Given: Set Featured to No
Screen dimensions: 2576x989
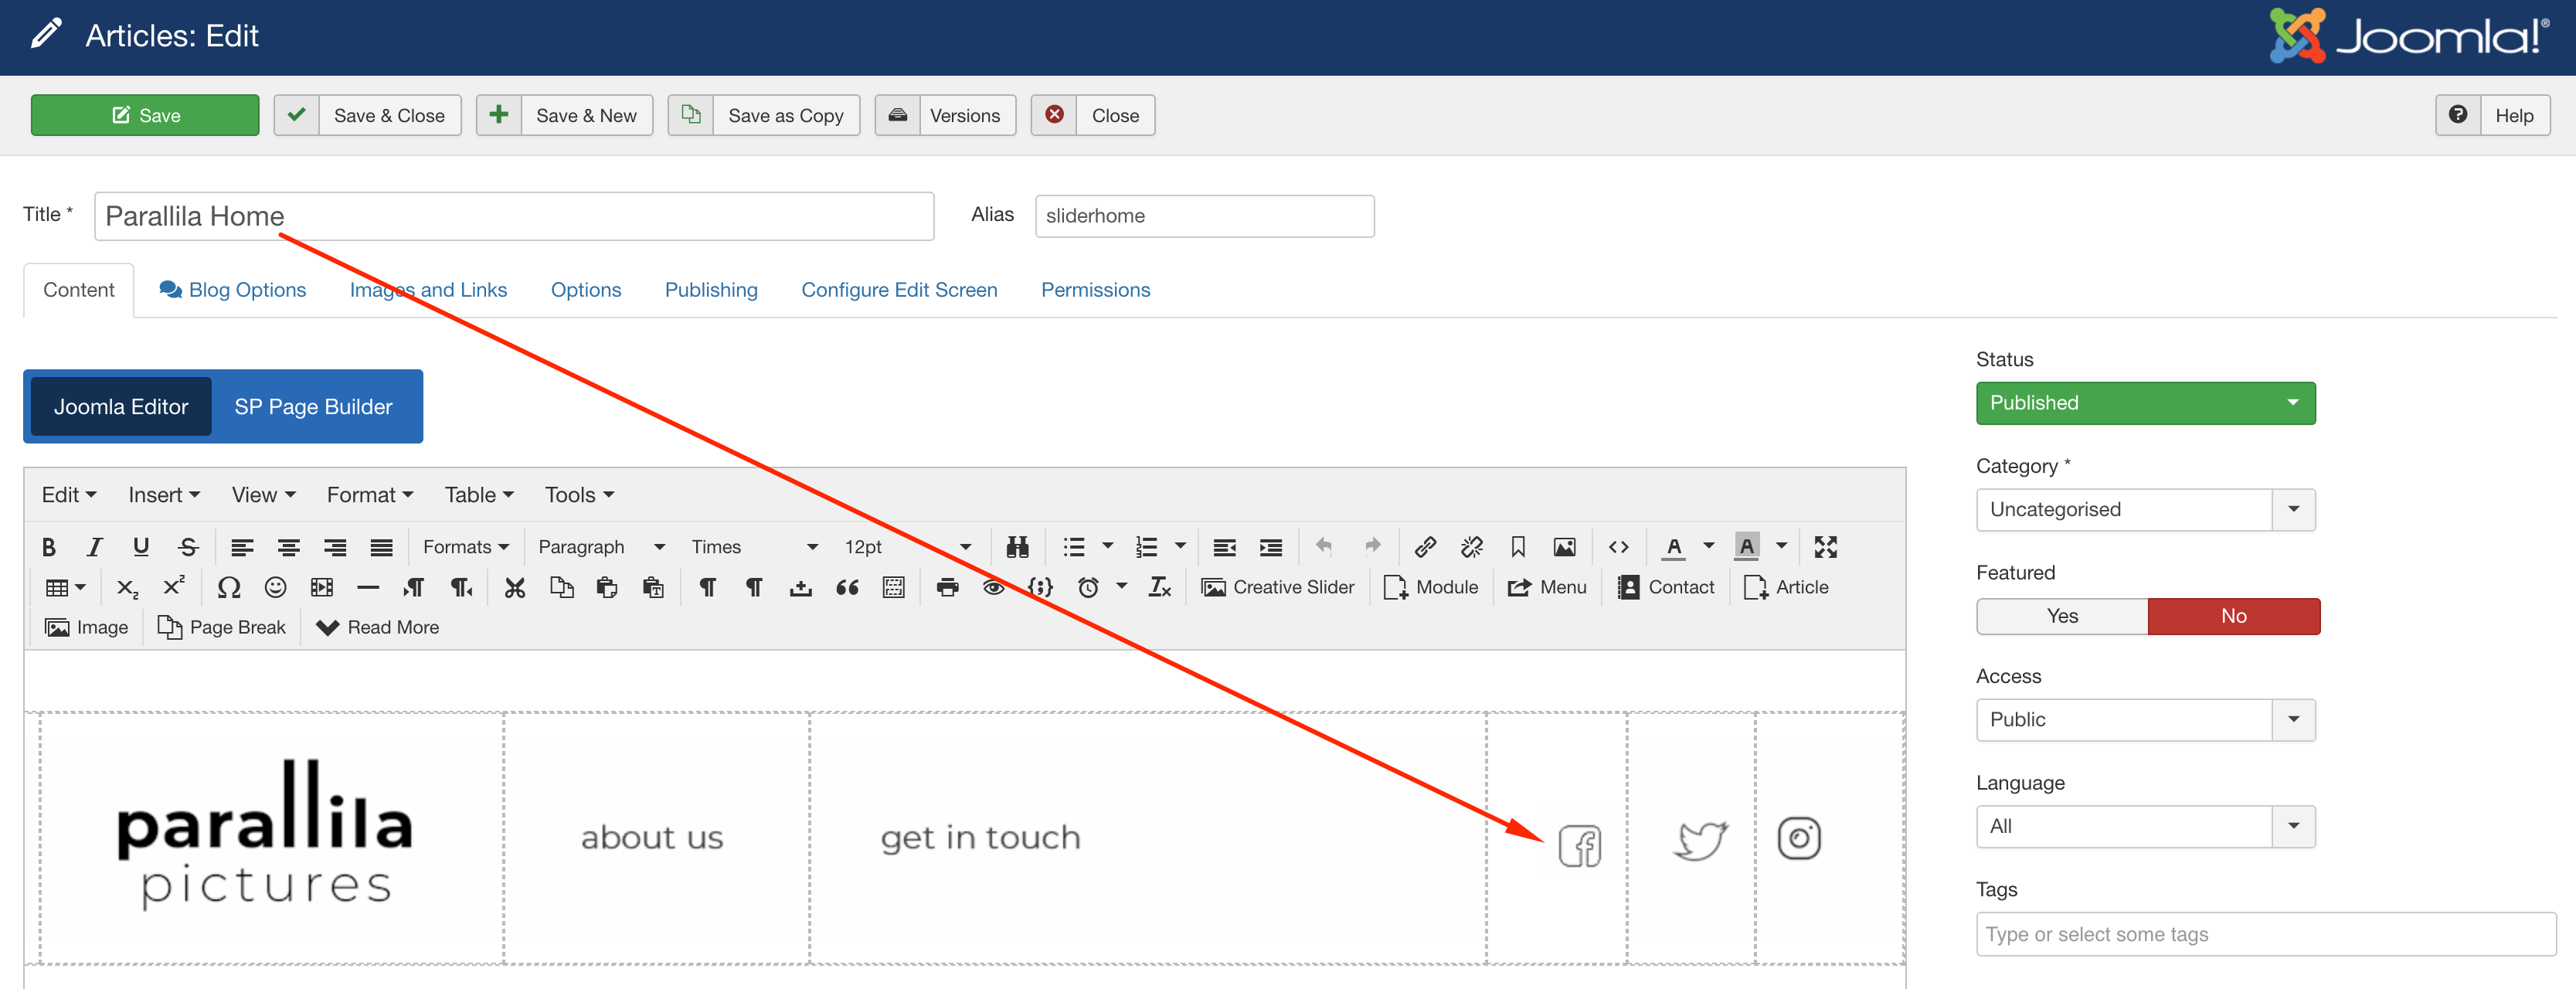Looking at the screenshot, I should [x=2232, y=616].
